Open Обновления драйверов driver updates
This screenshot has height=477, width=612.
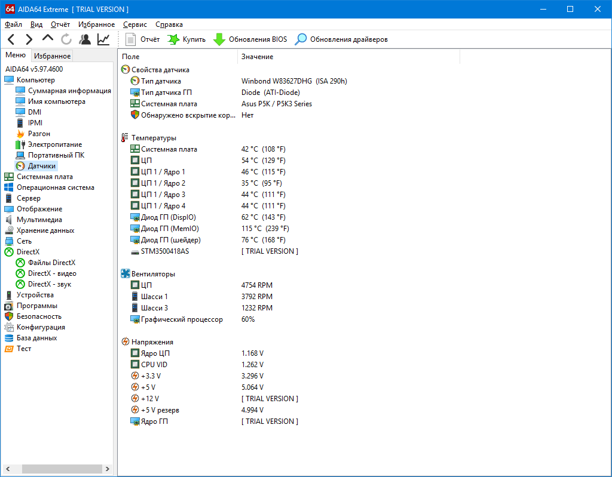click(342, 39)
